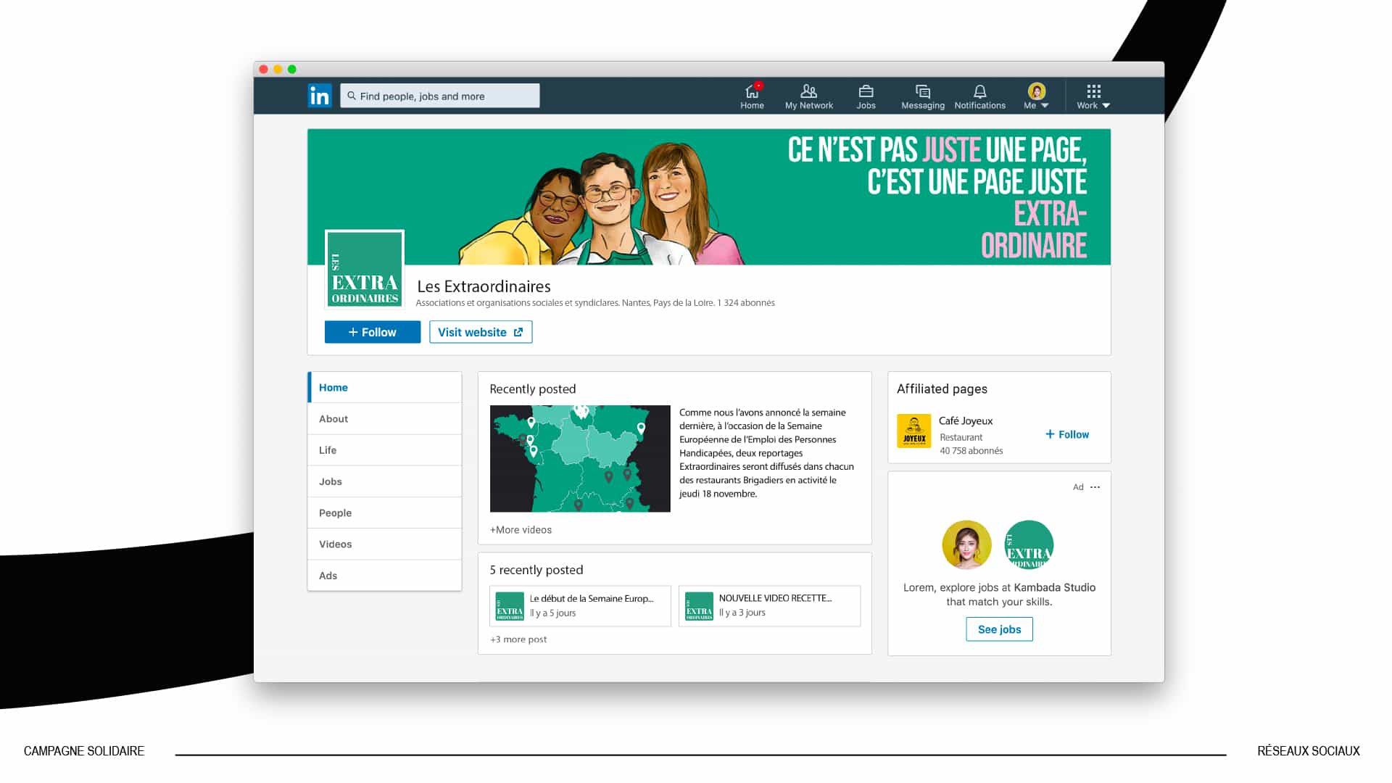Open Café Joyeux page name
Screen dimensions: 1392x783
pyautogui.click(x=966, y=420)
